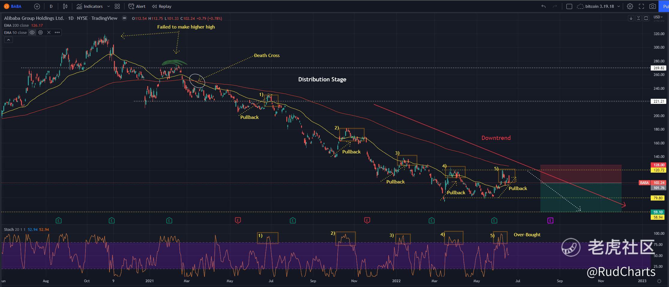Collapse the indicator legend with chevron
Image resolution: width=669 pixels, height=287 pixels.
pos(8,40)
